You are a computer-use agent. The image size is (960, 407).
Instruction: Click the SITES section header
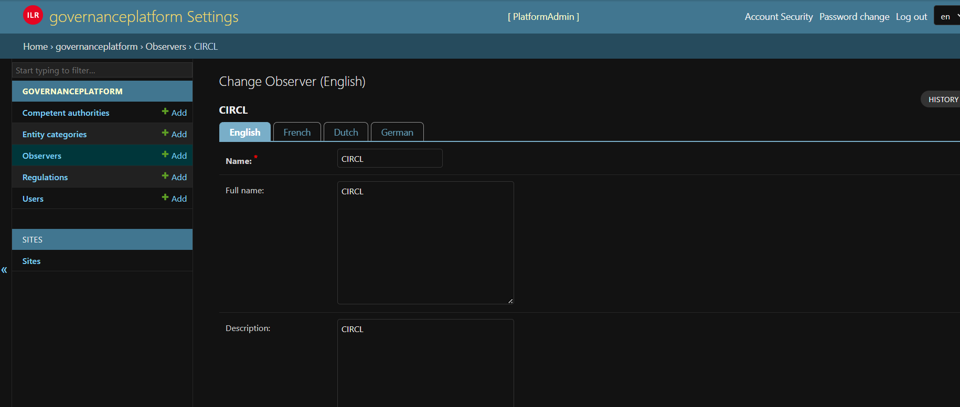tap(102, 239)
